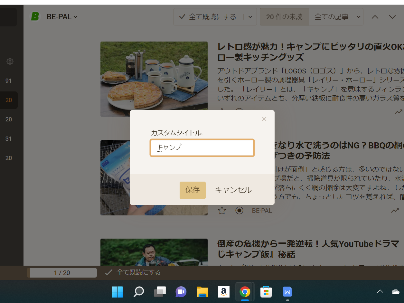Screen dimensions: 404x303
Task: Star the BBQ grill net article
Action: [222, 211]
